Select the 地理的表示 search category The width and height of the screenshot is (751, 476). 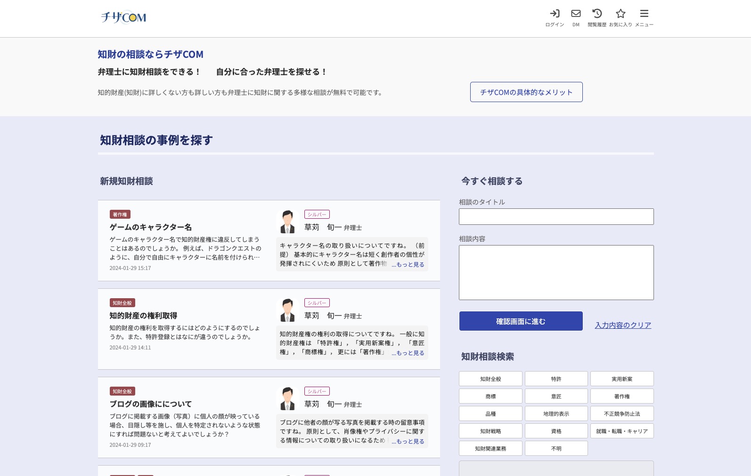556,414
